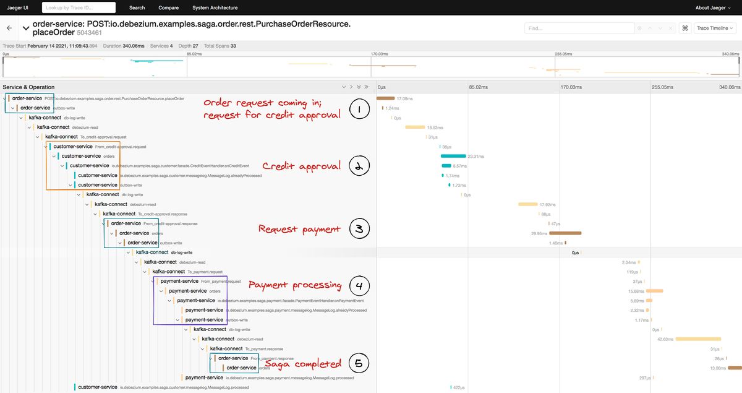Focus the Find search field
This screenshot has height=393, width=742.
pos(579,28)
